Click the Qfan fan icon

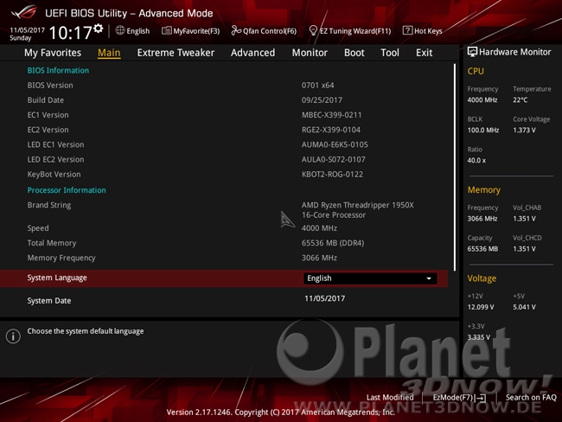pyautogui.click(x=236, y=31)
